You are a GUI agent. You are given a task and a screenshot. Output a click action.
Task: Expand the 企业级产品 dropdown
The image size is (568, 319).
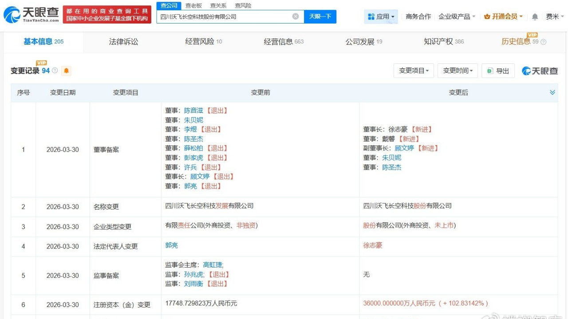(x=457, y=16)
